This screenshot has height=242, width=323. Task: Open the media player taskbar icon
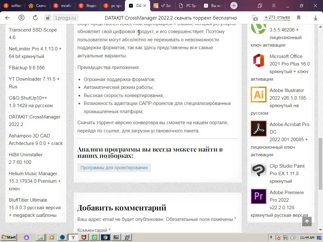51,238
